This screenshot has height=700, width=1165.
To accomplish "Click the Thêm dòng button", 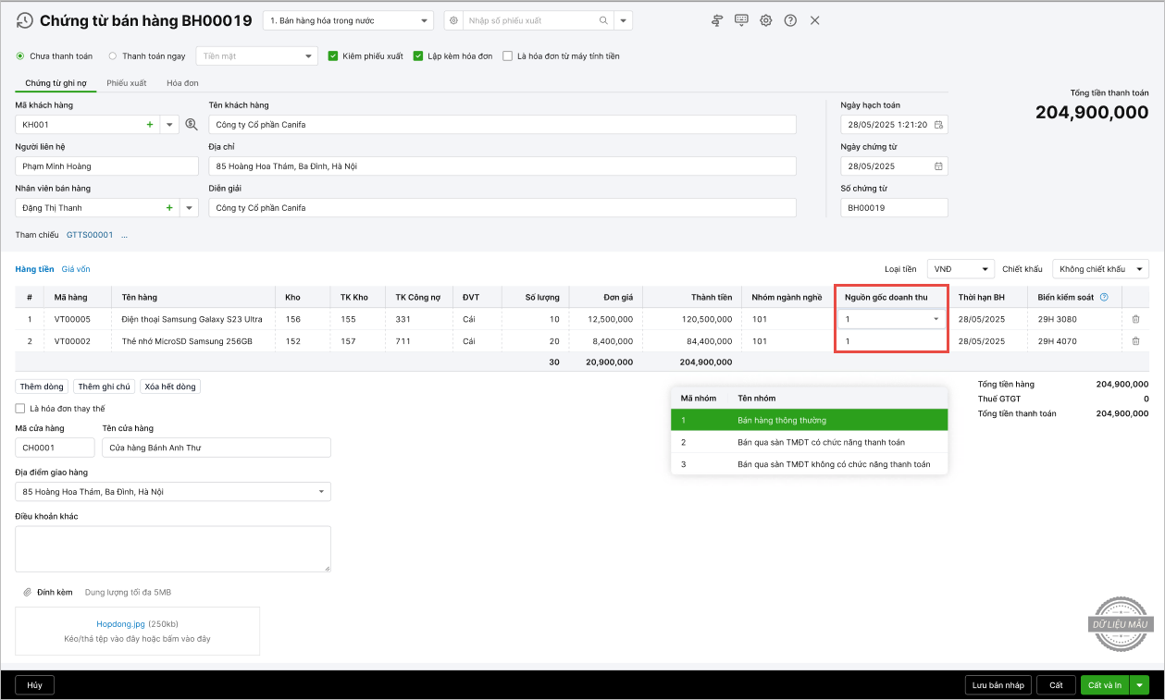I will click(42, 387).
